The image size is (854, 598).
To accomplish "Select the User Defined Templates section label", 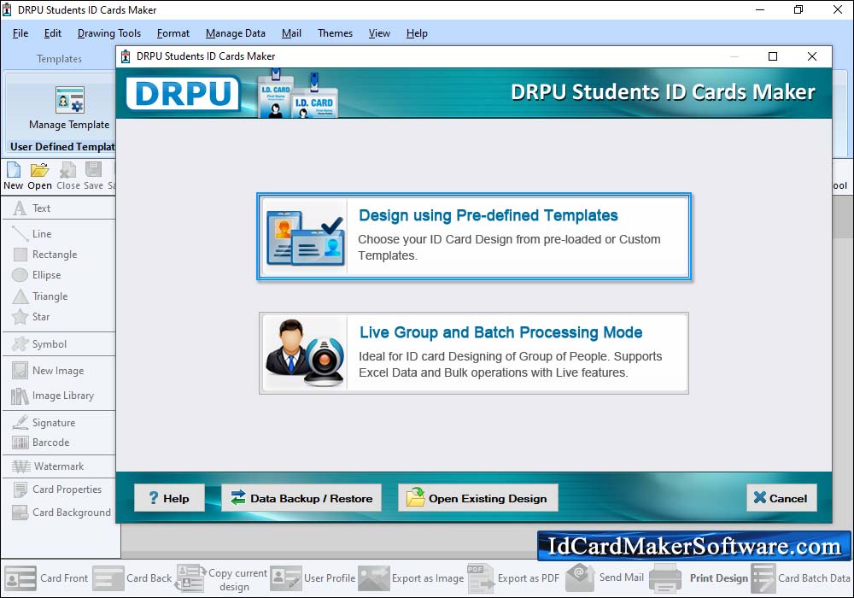I will pos(62,146).
